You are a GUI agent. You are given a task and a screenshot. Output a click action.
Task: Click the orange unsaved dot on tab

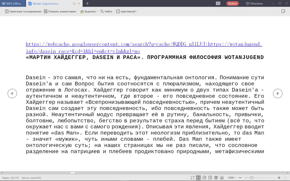(79, 4)
